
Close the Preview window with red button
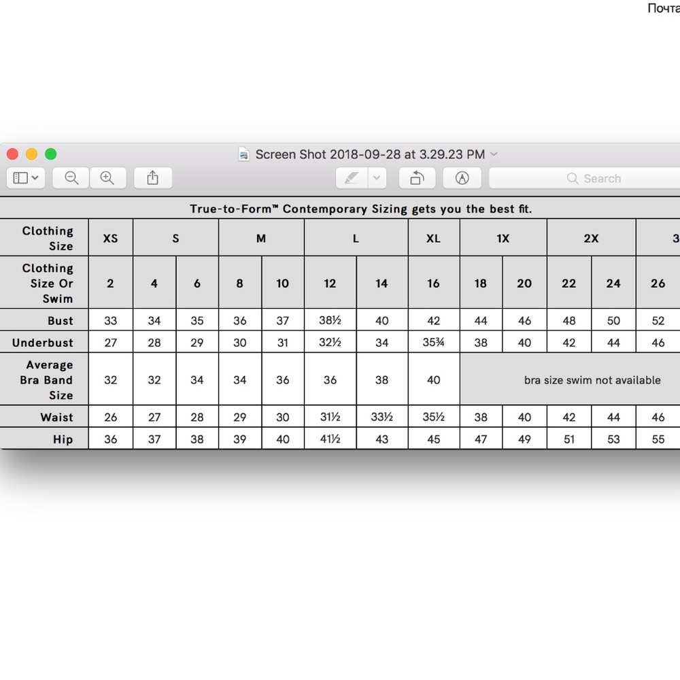(12, 154)
